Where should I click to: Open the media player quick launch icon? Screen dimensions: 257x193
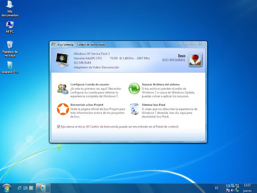point(31,188)
